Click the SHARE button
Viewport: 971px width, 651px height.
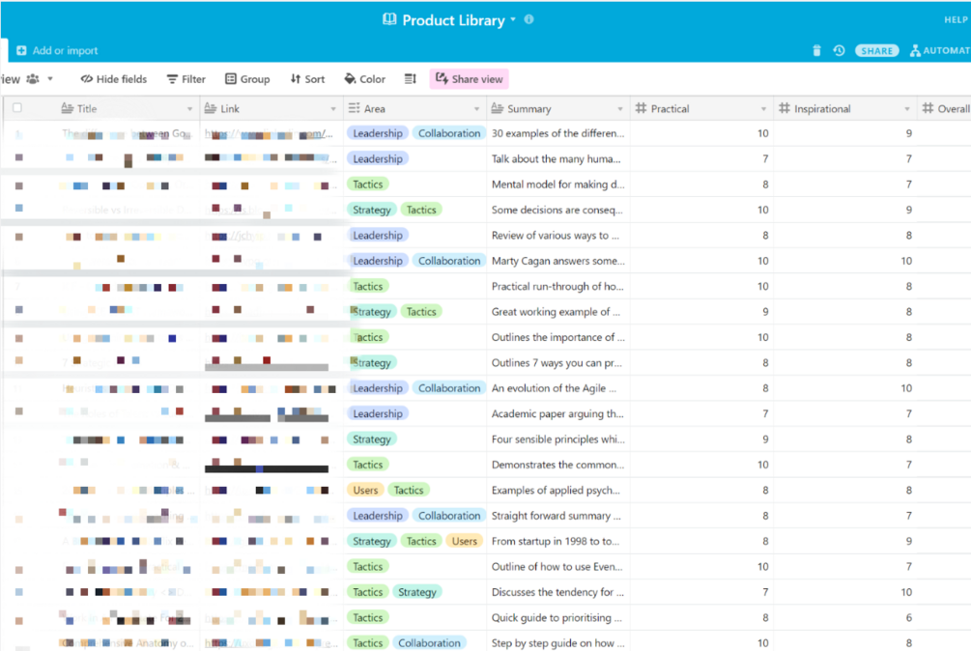[x=877, y=51]
